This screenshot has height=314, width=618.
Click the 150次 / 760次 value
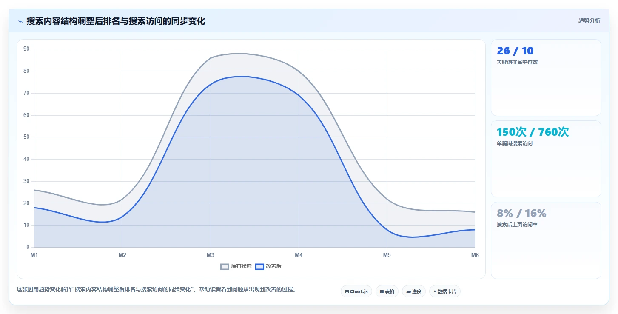pos(533,132)
